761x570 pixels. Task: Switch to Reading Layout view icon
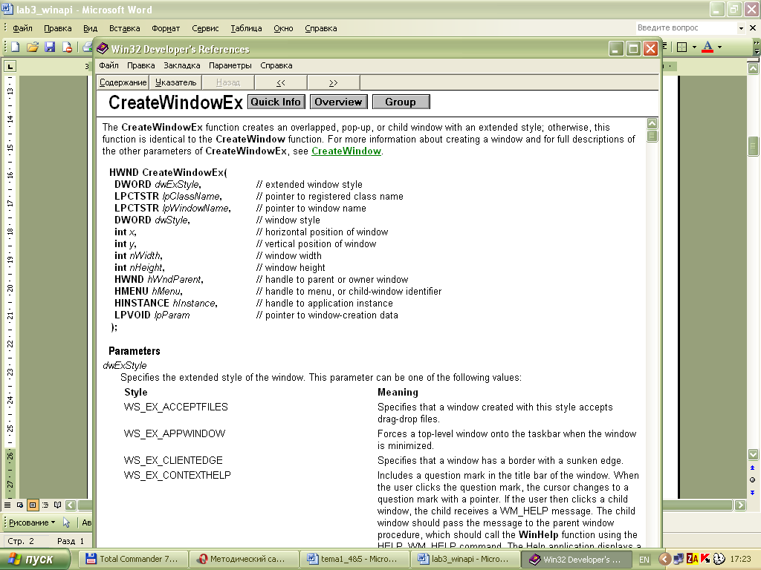tap(58, 505)
